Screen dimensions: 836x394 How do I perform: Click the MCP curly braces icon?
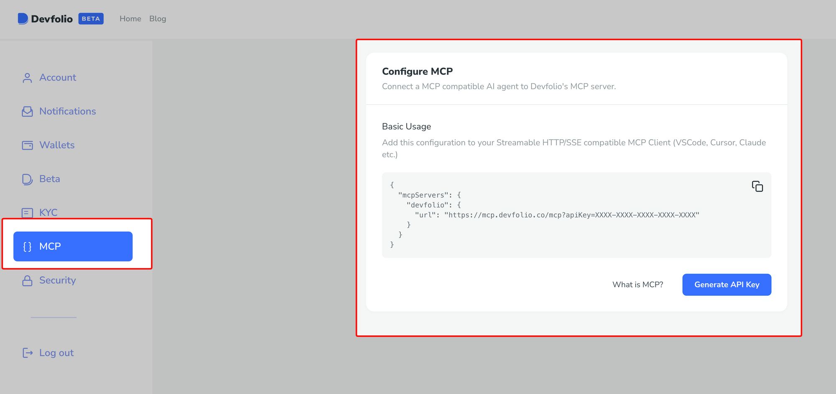tap(27, 247)
